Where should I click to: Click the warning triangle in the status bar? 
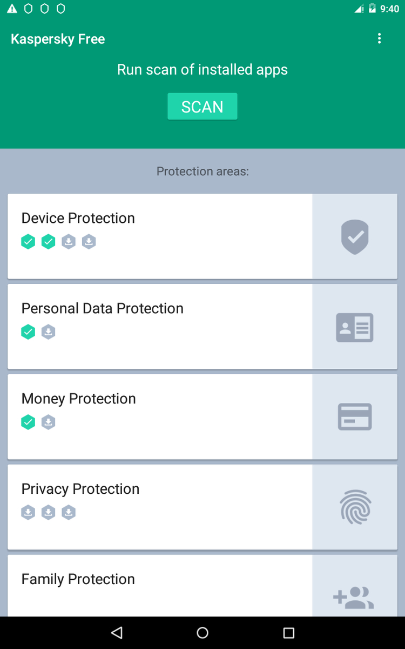[x=12, y=9]
